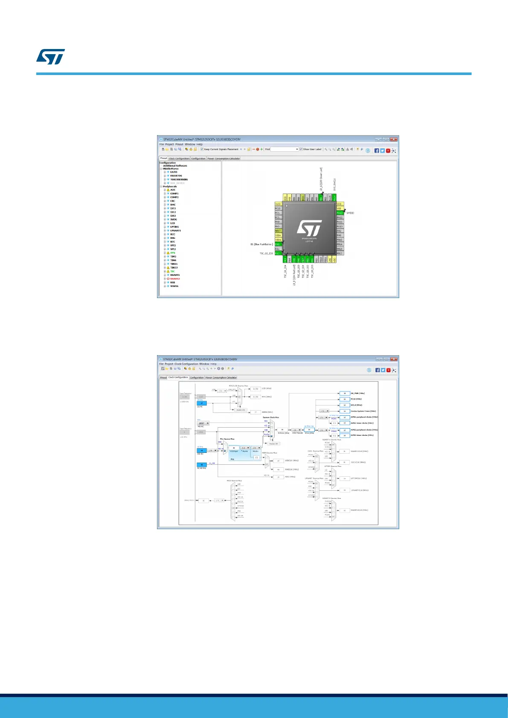This screenshot has height=718, width=508.
Task: Switch to Pinout tab in Clock Configuration window
Action: [163, 378]
